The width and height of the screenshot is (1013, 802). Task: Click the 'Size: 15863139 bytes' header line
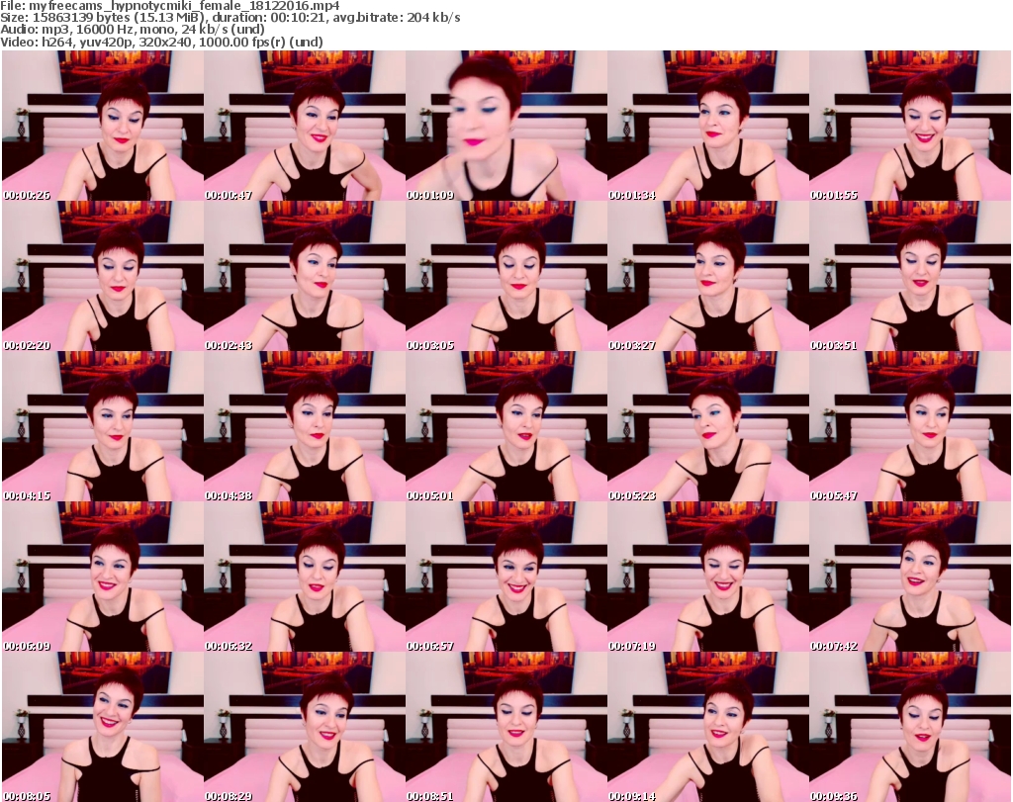[230, 18]
